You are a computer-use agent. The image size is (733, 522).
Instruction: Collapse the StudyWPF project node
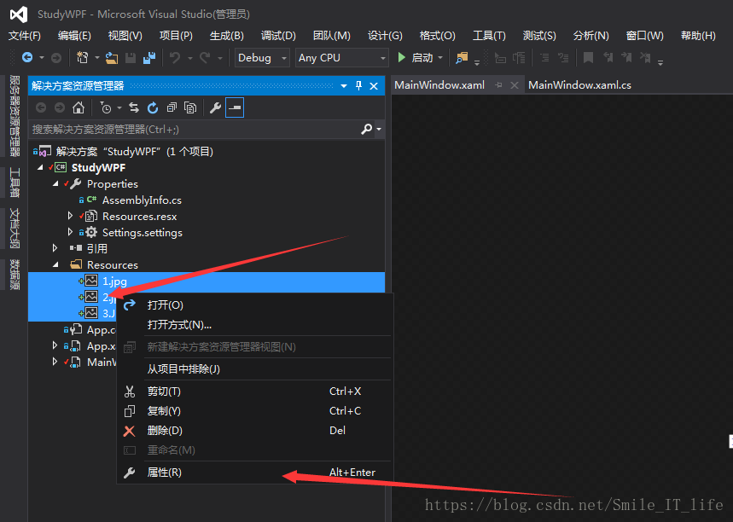(x=41, y=167)
